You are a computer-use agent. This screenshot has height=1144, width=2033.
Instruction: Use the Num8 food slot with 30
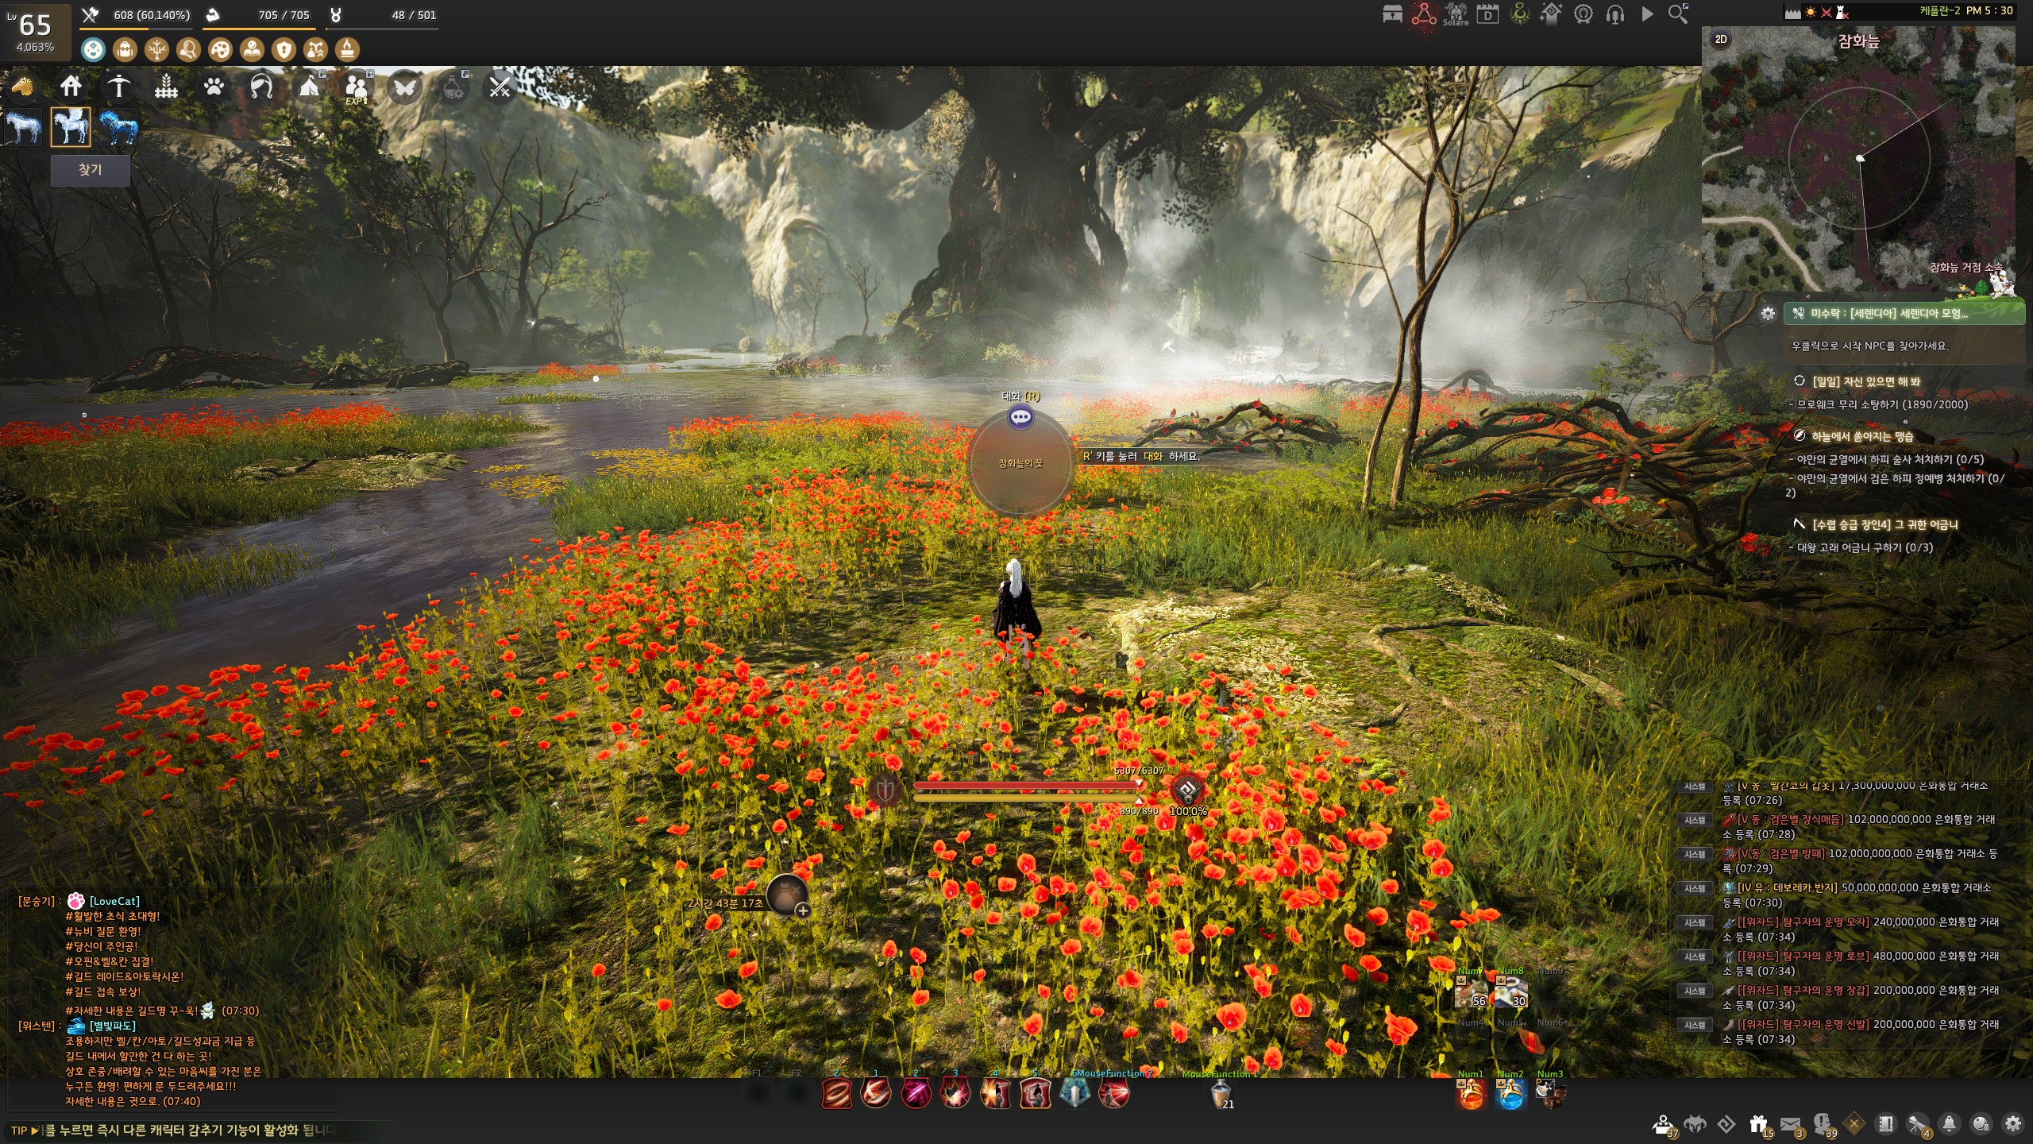tap(1510, 992)
